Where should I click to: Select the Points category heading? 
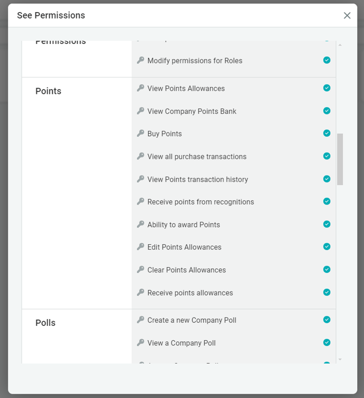pyautogui.click(x=48, y=91)
